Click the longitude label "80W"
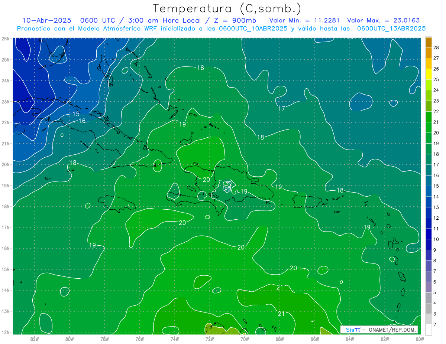The width and height of the screenshot is (446, 344). pos(70,339)
